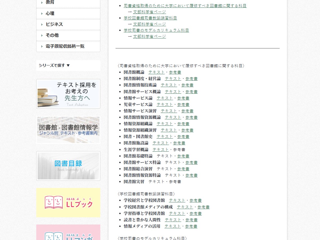The height and width of the screenshot is (240, 320).
Task: Open 参考書 link for 図書館サービス特論
Action: coord(191,163)
